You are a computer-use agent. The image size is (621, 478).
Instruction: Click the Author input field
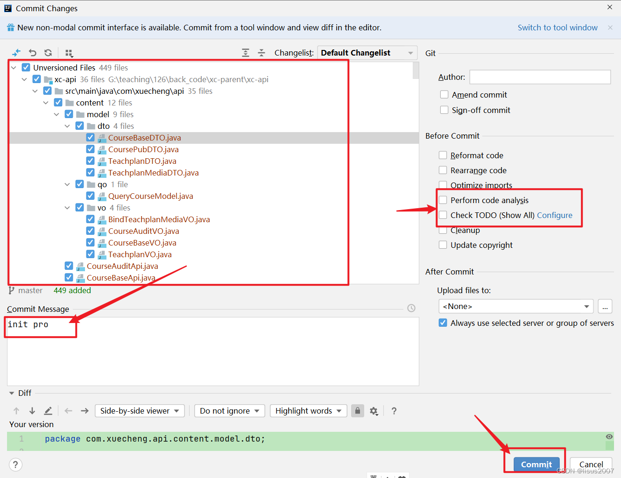(x=540, y=77)
